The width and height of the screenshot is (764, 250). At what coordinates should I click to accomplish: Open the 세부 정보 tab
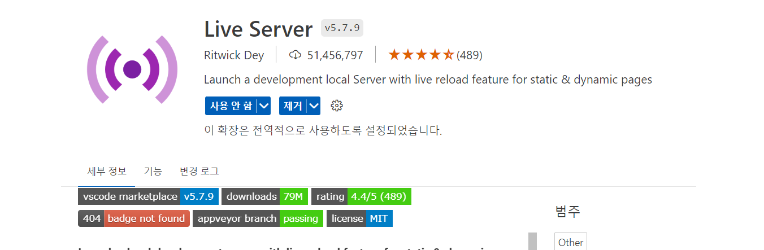tap(107, 171)
